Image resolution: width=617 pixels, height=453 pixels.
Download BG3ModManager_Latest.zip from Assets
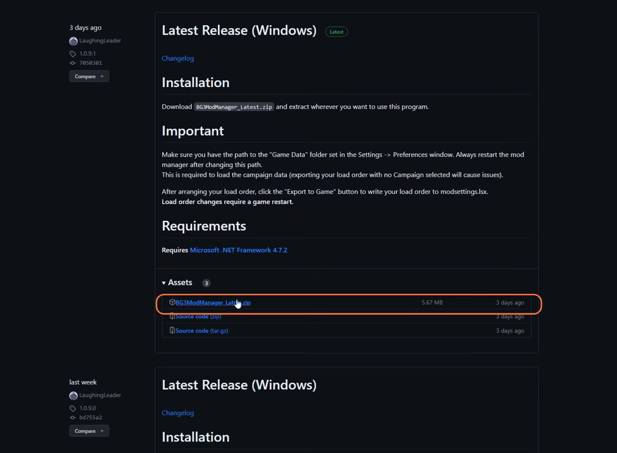[x=213, y=302]
